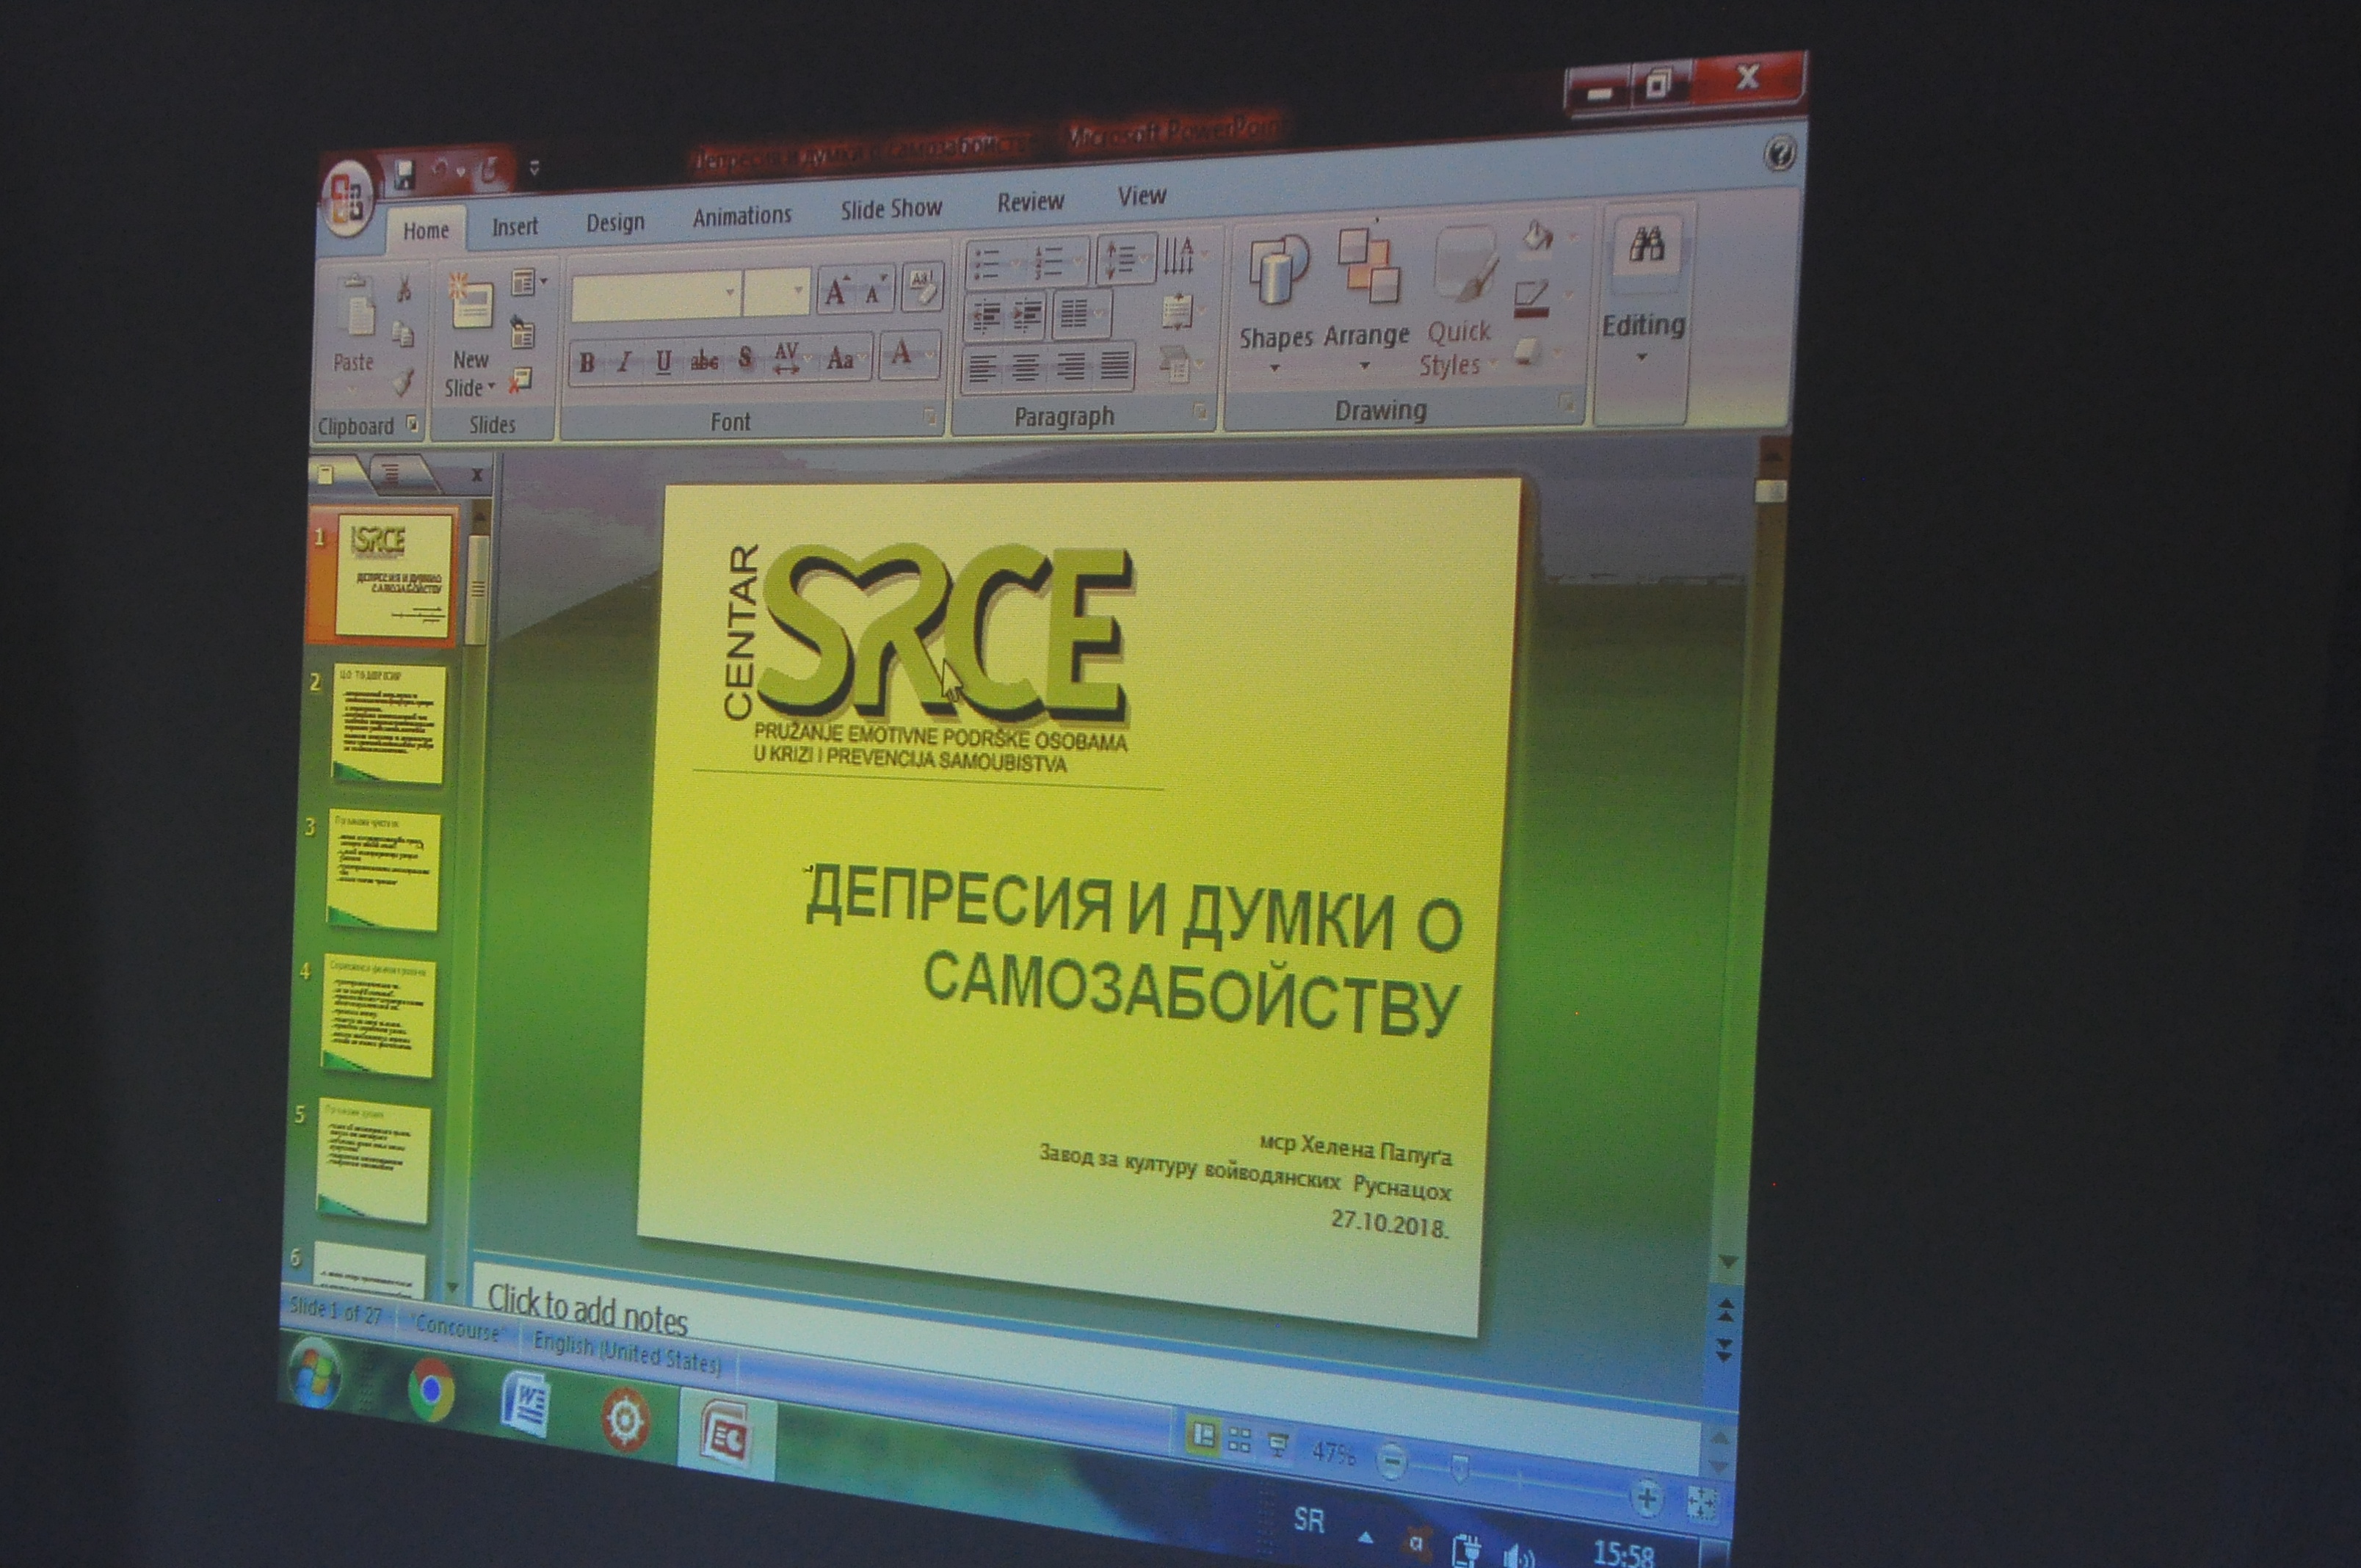Select slide 3 thumbnail in panel
The width and height of the screenshot is (2361, 1568).
click(x=383, y=869)
